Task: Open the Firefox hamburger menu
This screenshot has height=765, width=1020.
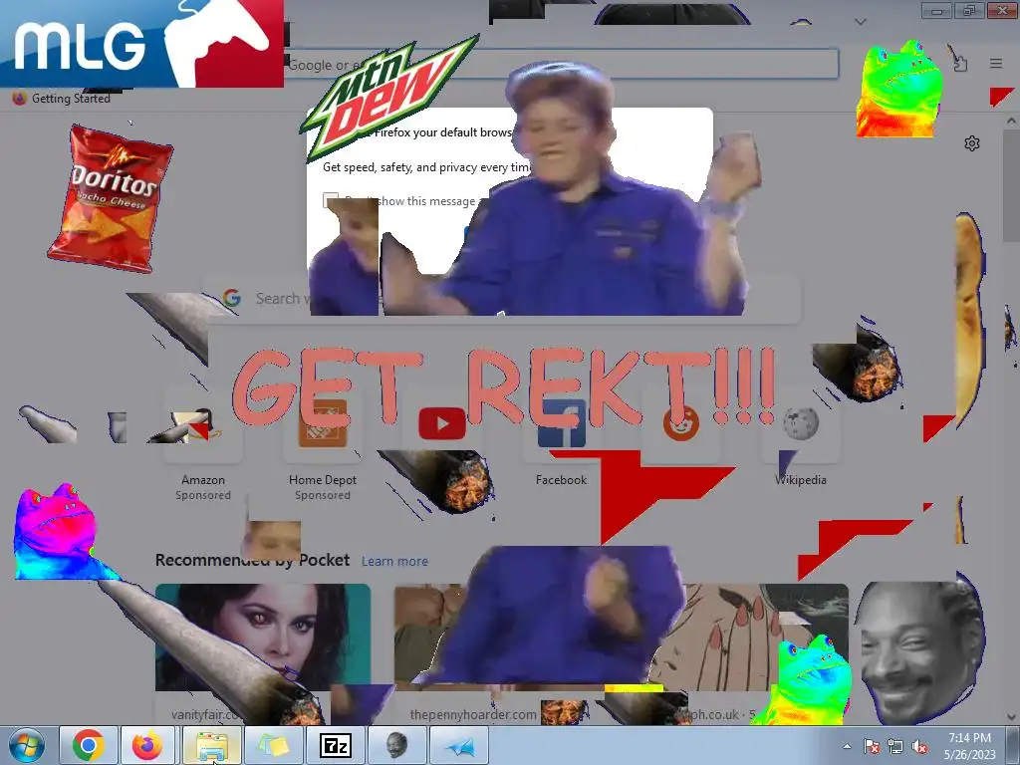Action: [995, 63]
